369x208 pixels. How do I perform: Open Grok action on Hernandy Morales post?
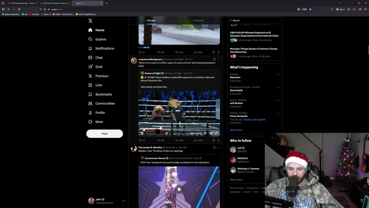[x=214, y=147]
